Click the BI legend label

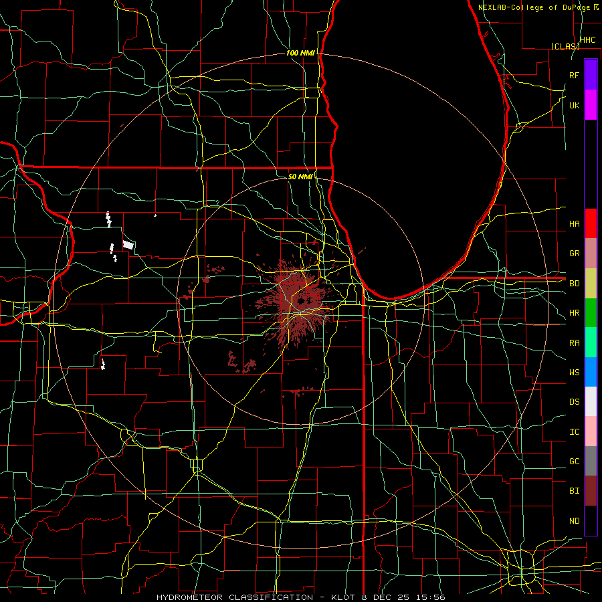click(575, 491)
